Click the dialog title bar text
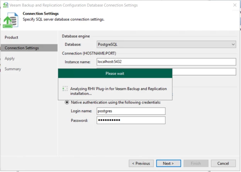 (x=73, y=5)
